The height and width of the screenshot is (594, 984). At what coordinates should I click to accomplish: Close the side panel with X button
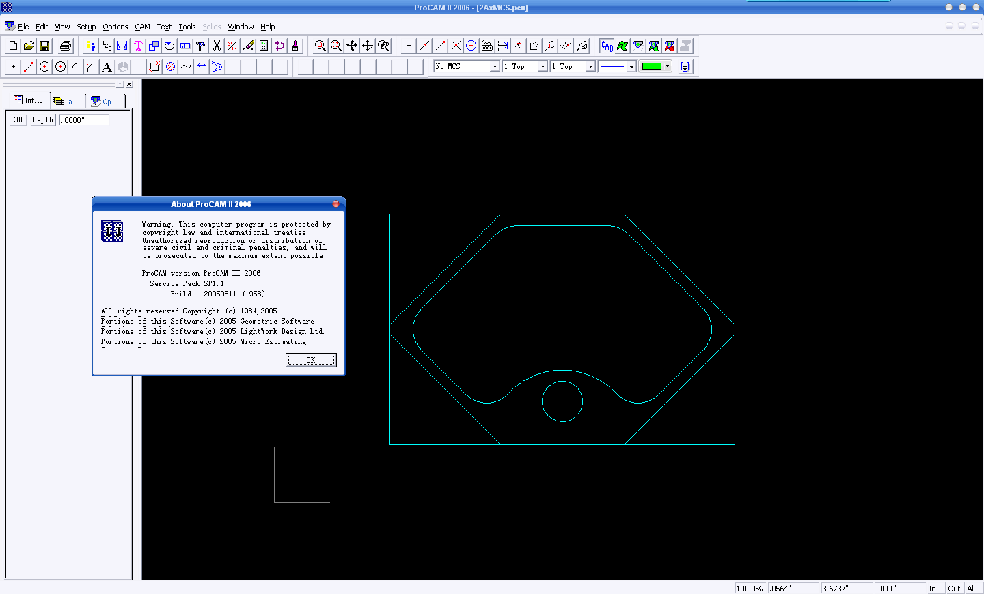pos(129,84)
